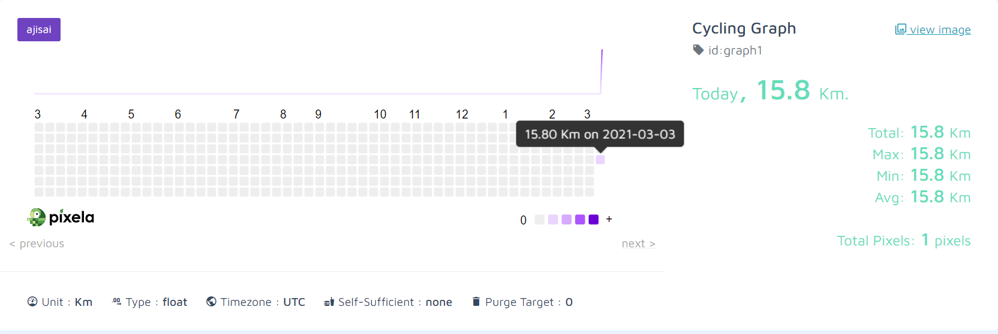Viewport: 998px width, 334px height.
Task: Click the lightest purple legend swatch
Action: [553, 220]
